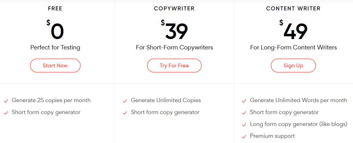Select the CONTENT WRITER plan heading
The width and height of the screenshot is (353, 143).
click(293, 9)
